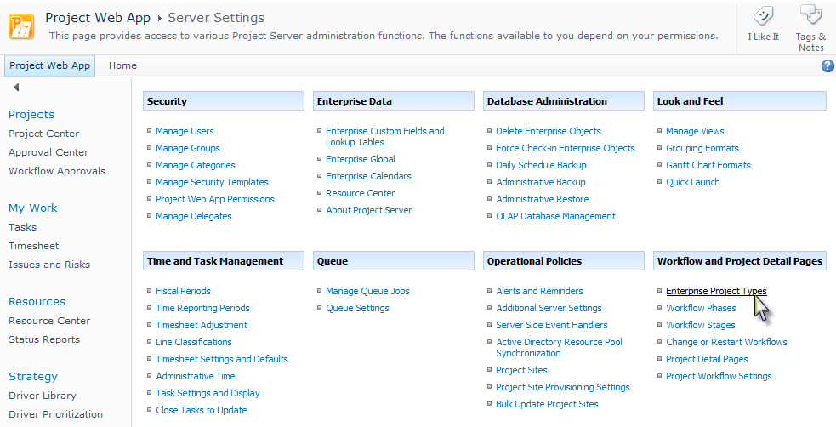
Task: Collapse the left navigation arrow
Action: coord(16,88)
